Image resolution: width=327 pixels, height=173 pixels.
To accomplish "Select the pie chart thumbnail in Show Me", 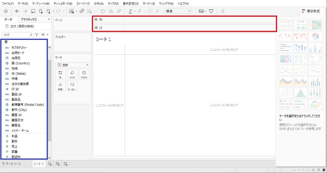I will pos(316,36).
